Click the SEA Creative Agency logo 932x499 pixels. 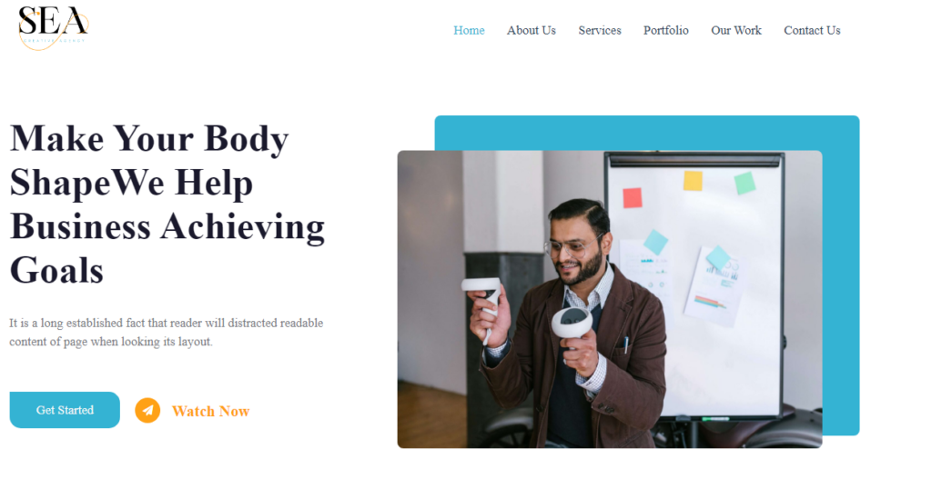click(54, 27)
